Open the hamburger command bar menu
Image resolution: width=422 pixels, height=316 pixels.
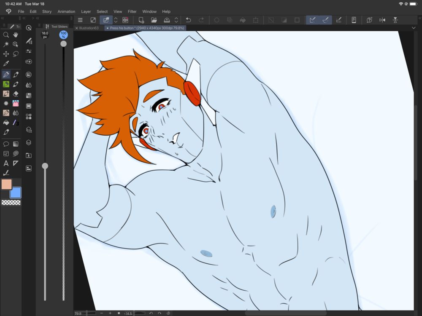80,20
